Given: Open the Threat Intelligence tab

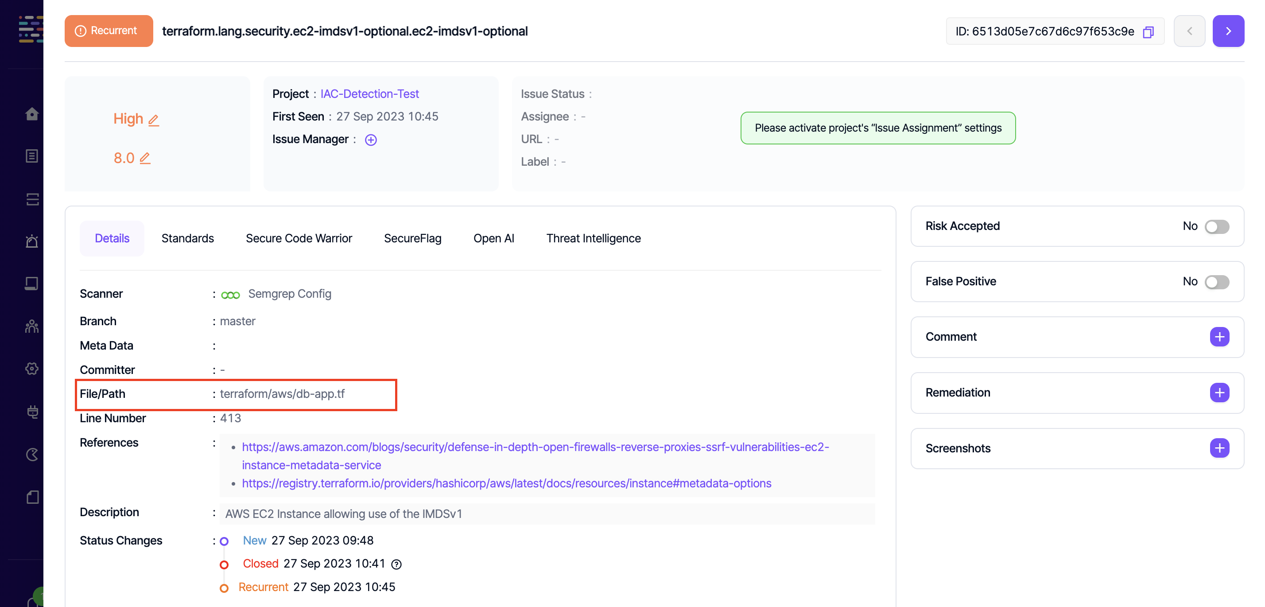Looking at the screenshot, I should click(593, 238).
